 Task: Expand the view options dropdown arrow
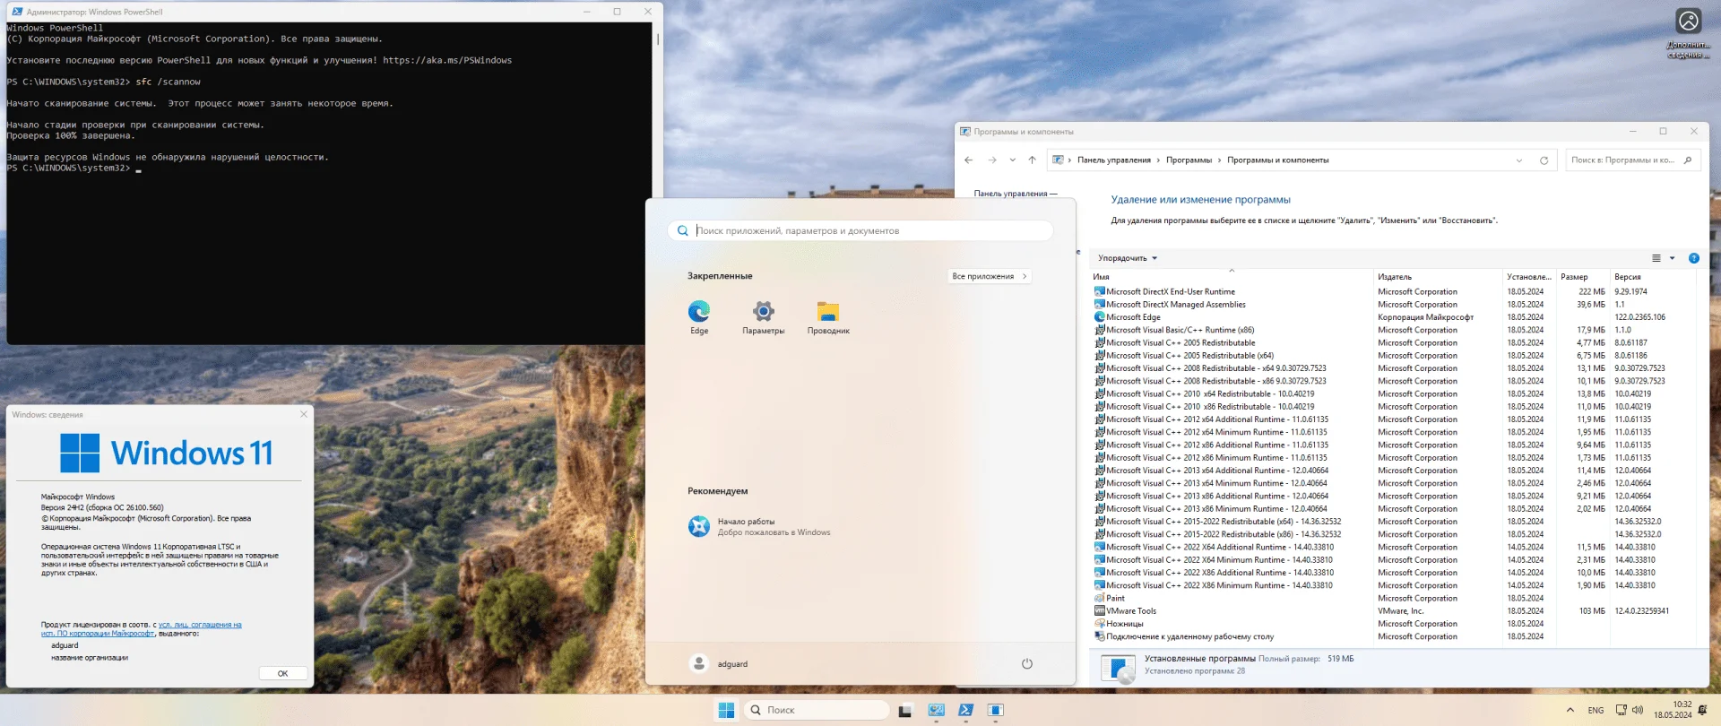coord(1672,258)
